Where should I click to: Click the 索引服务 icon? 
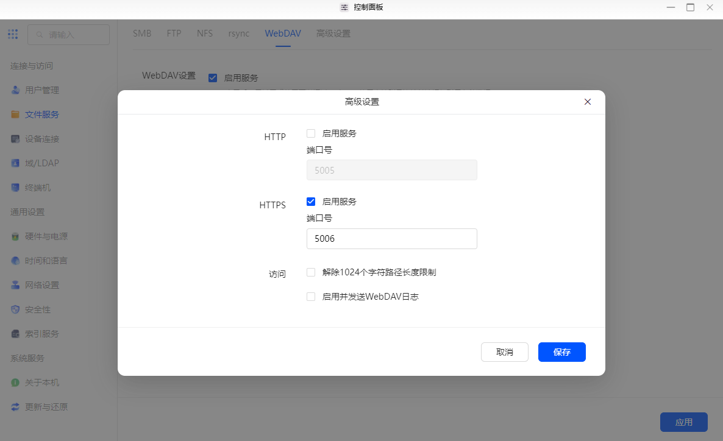tap(15, 334)
